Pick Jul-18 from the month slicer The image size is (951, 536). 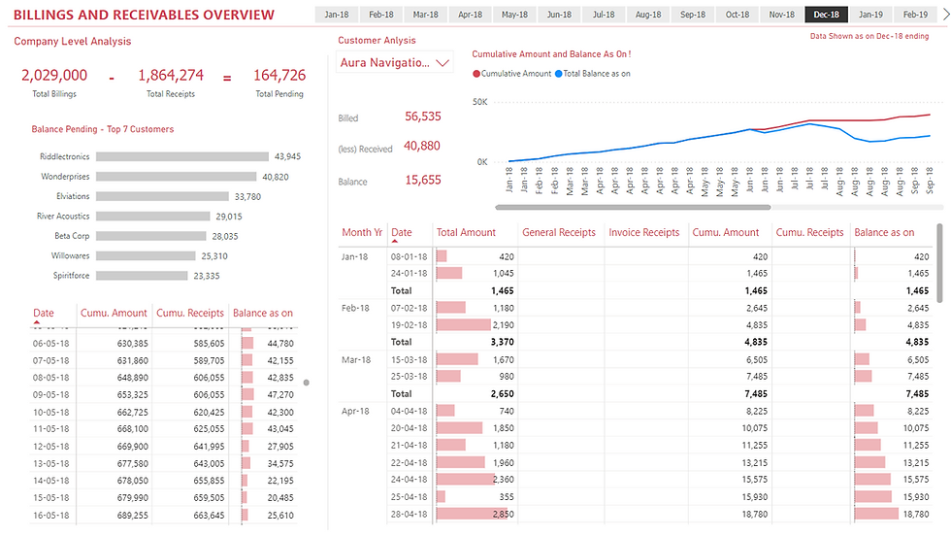(604, 15)
